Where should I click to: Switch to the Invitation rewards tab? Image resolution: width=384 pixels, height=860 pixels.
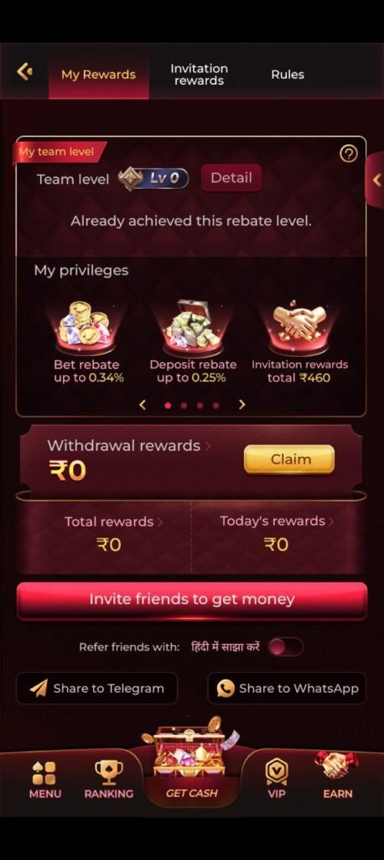point(199,75)
